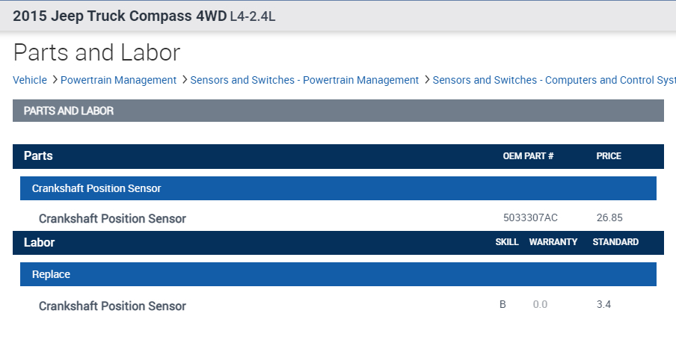676x343 pixels.
Task: Toggle the Crankshaft Position Sensor parts group
Action: pyautogui.click(x=338, y=188)
